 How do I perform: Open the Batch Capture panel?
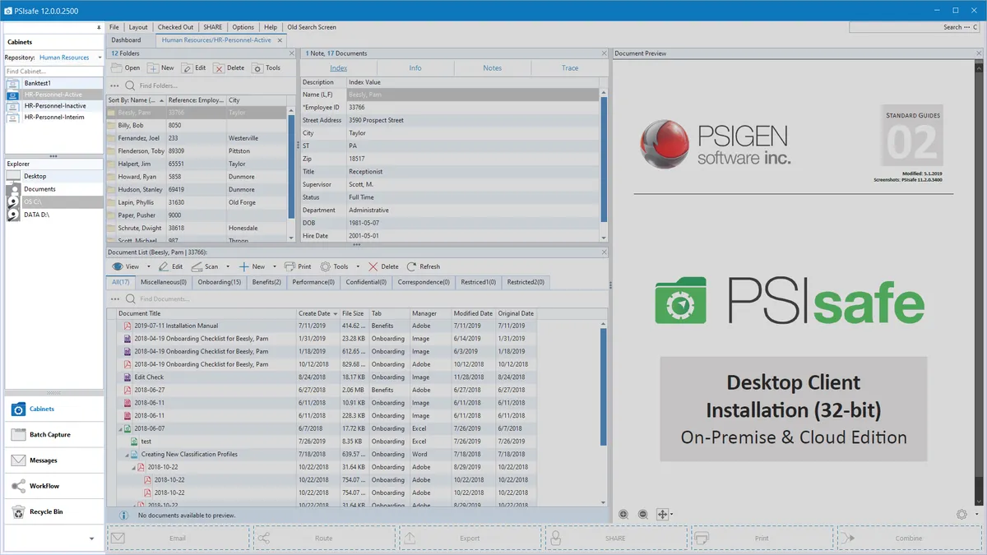click(x=49, y=434)
